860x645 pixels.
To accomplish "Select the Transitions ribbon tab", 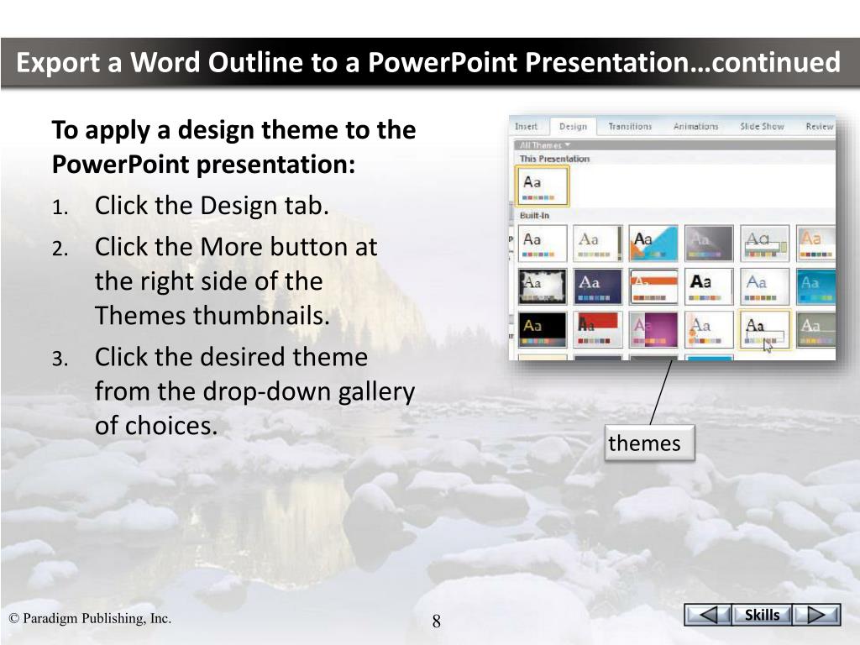I will [630, 126].
